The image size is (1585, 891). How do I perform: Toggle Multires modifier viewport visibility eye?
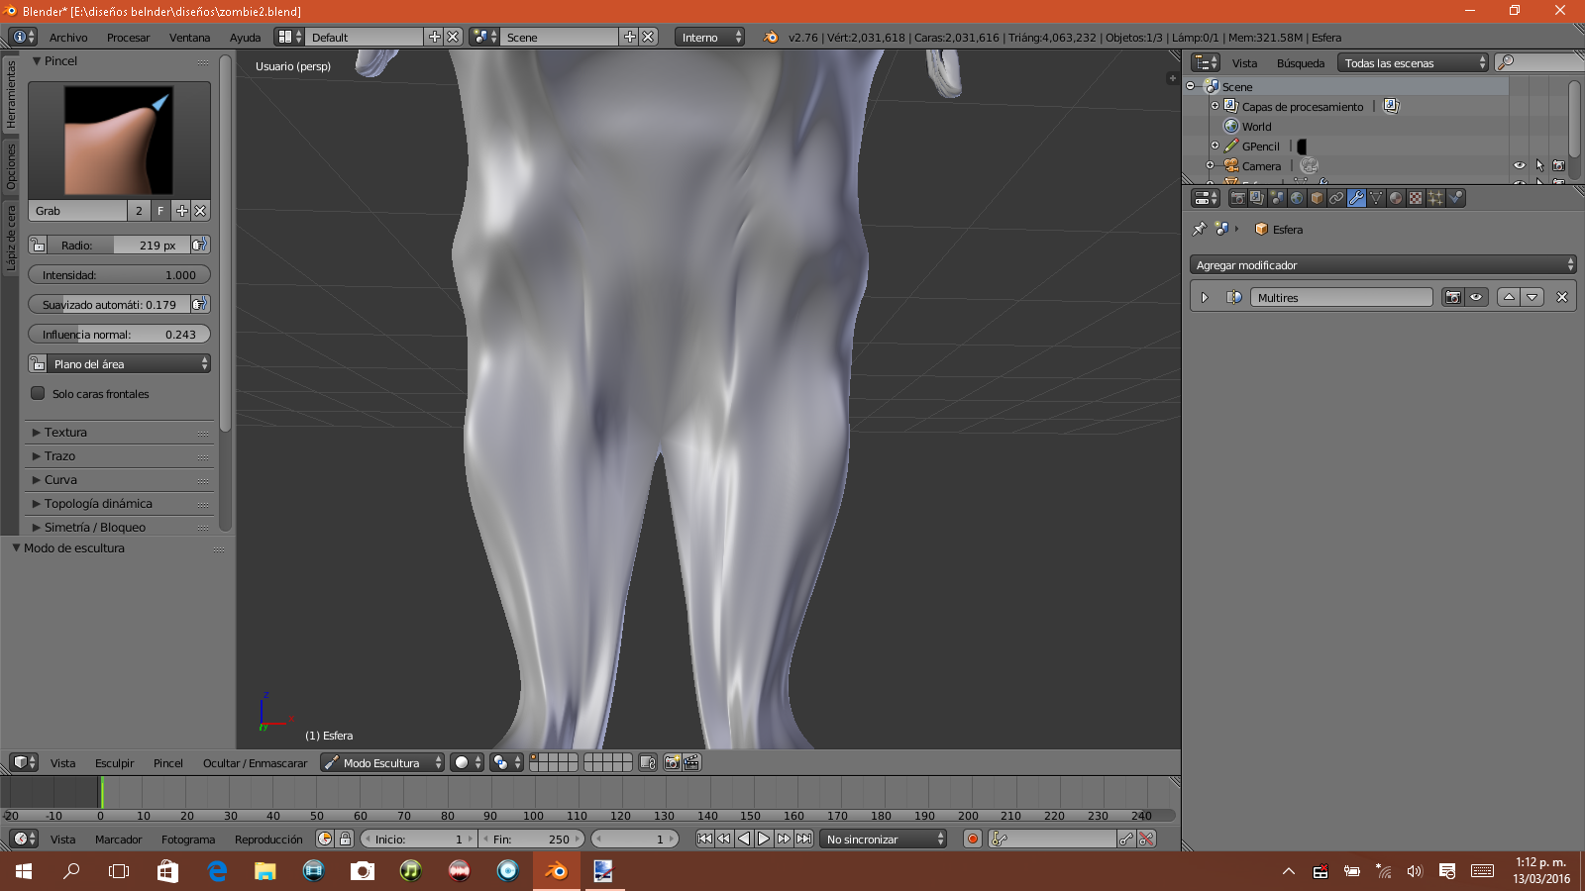(x=1476, y=297)
